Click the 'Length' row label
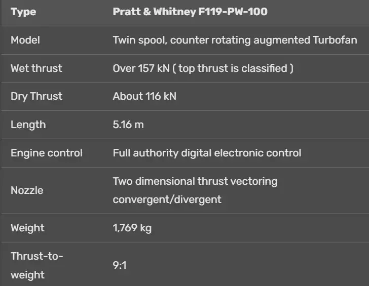369x286 pixels. (x=28, y=125)
